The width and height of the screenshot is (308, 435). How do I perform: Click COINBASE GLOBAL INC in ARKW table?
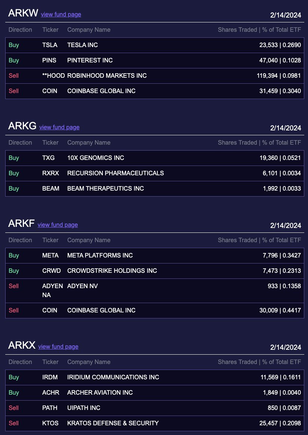[101, 91]
